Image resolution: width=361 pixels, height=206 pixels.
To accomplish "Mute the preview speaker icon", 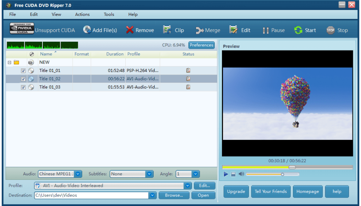I will (x=241, y=174).
